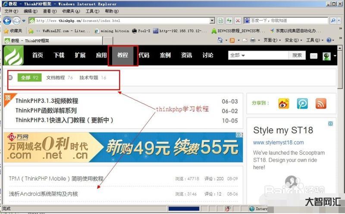Image resolution: width=345 pixels, height=214 pixels.
Task: Click the IE Forward arrow button
Action: point(16,21)
